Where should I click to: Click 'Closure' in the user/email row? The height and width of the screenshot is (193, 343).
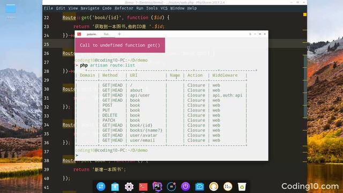[196, 140]
